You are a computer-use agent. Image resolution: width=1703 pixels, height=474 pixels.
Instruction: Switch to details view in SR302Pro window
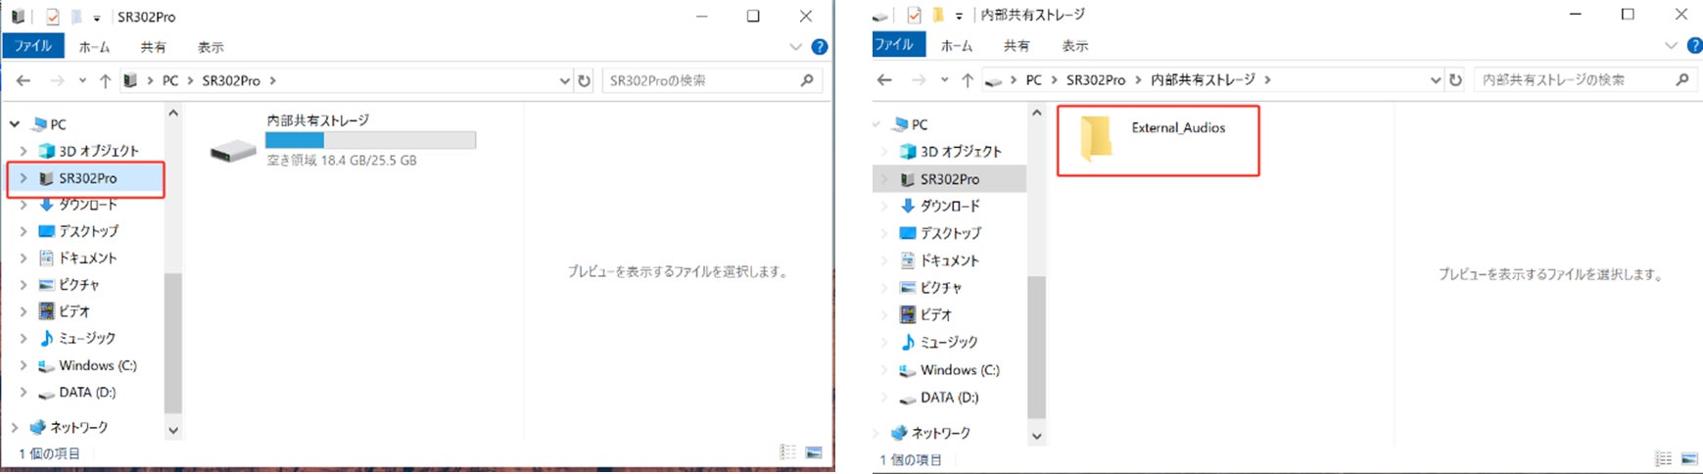[788, 452]
